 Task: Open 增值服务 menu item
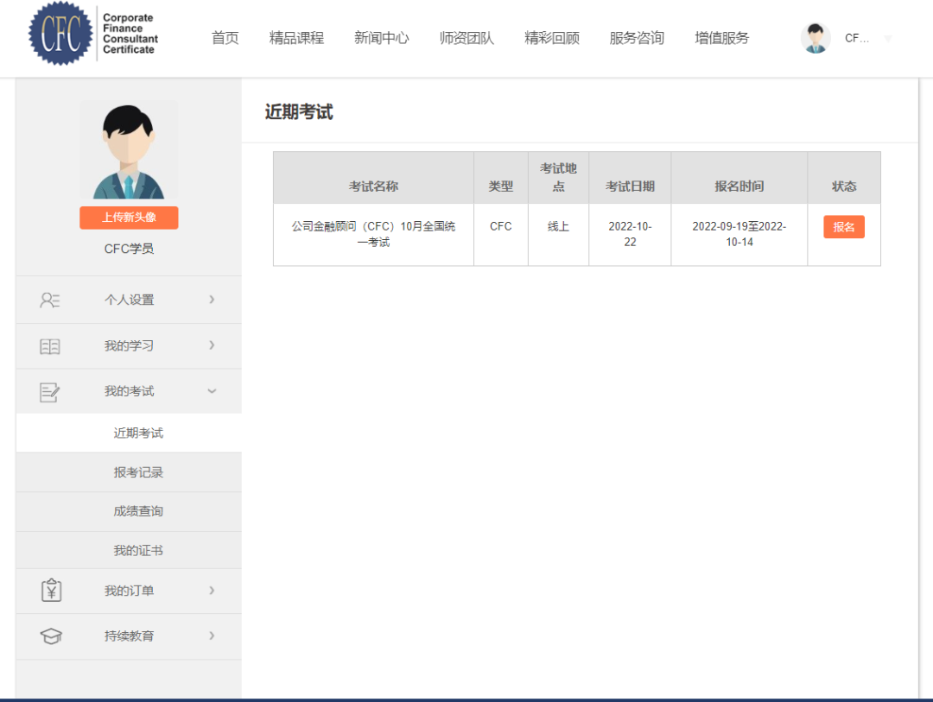[721, 38]
